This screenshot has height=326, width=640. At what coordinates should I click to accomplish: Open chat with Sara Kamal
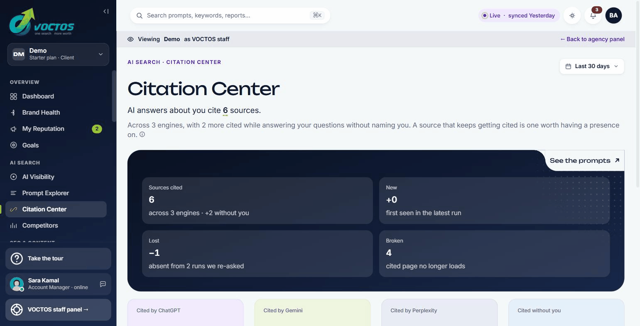(x=103, y=284)
